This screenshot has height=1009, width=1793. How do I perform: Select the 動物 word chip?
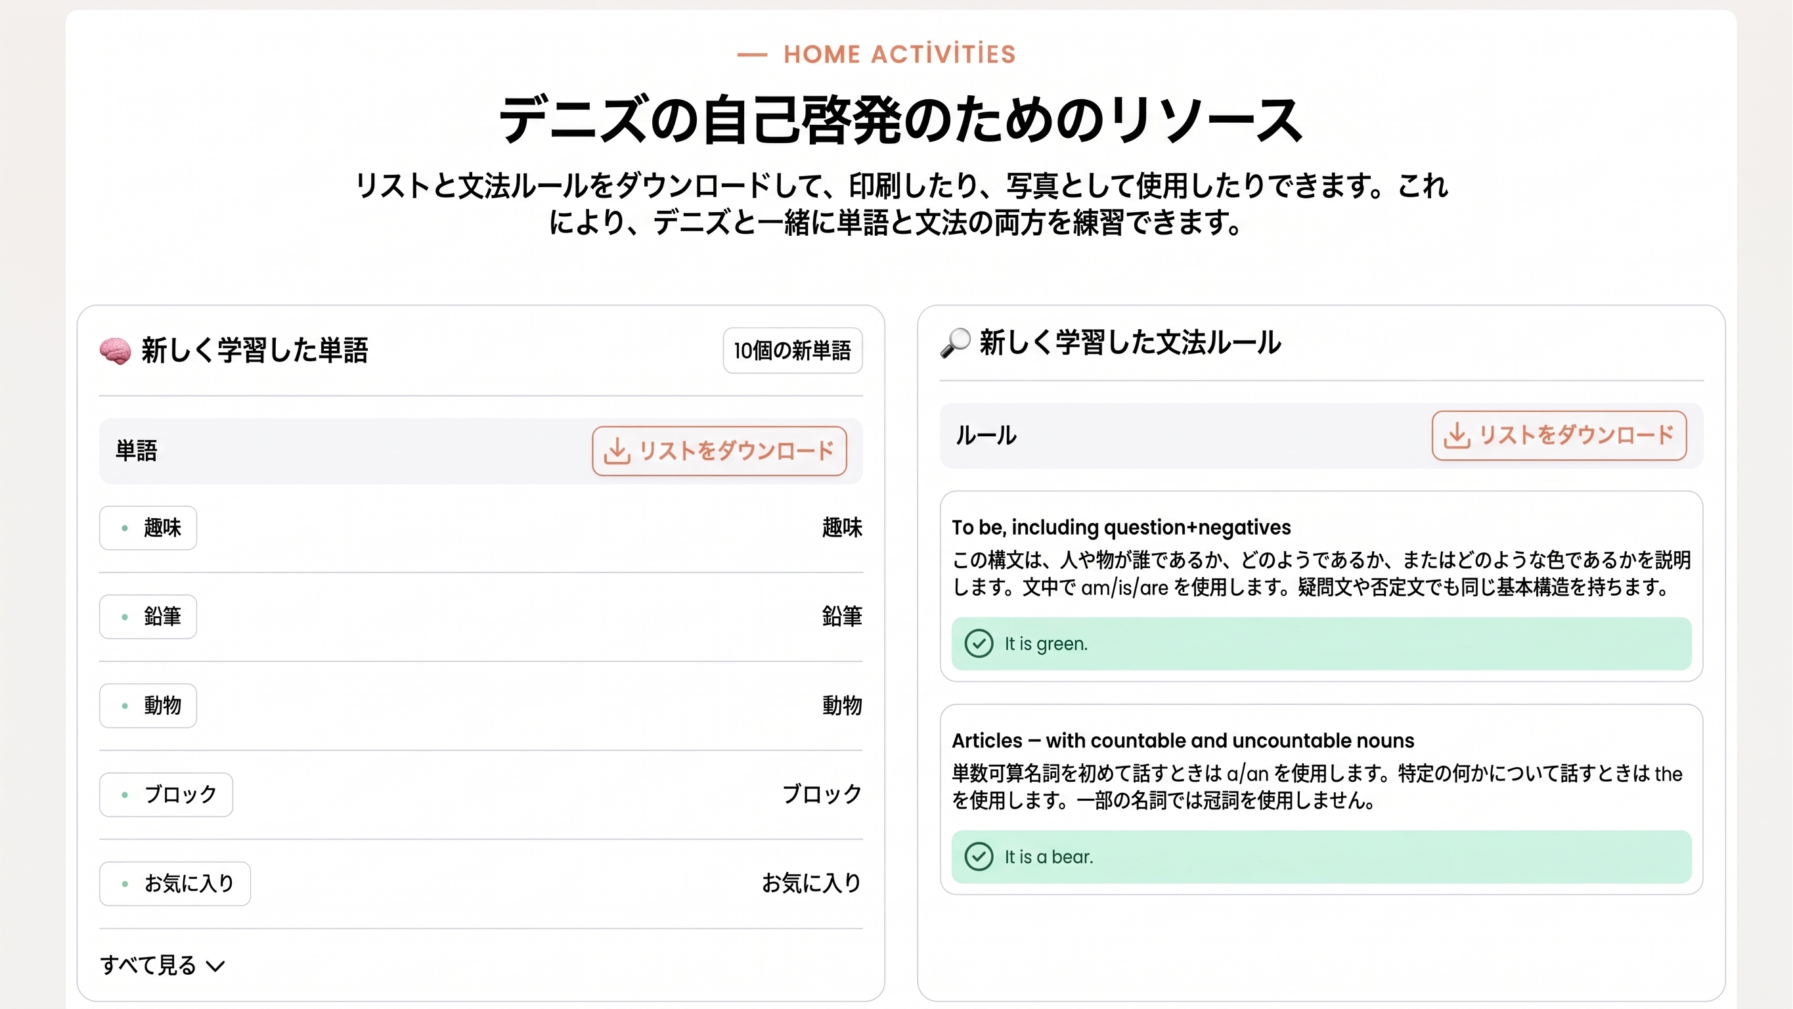tap(148, 706)
